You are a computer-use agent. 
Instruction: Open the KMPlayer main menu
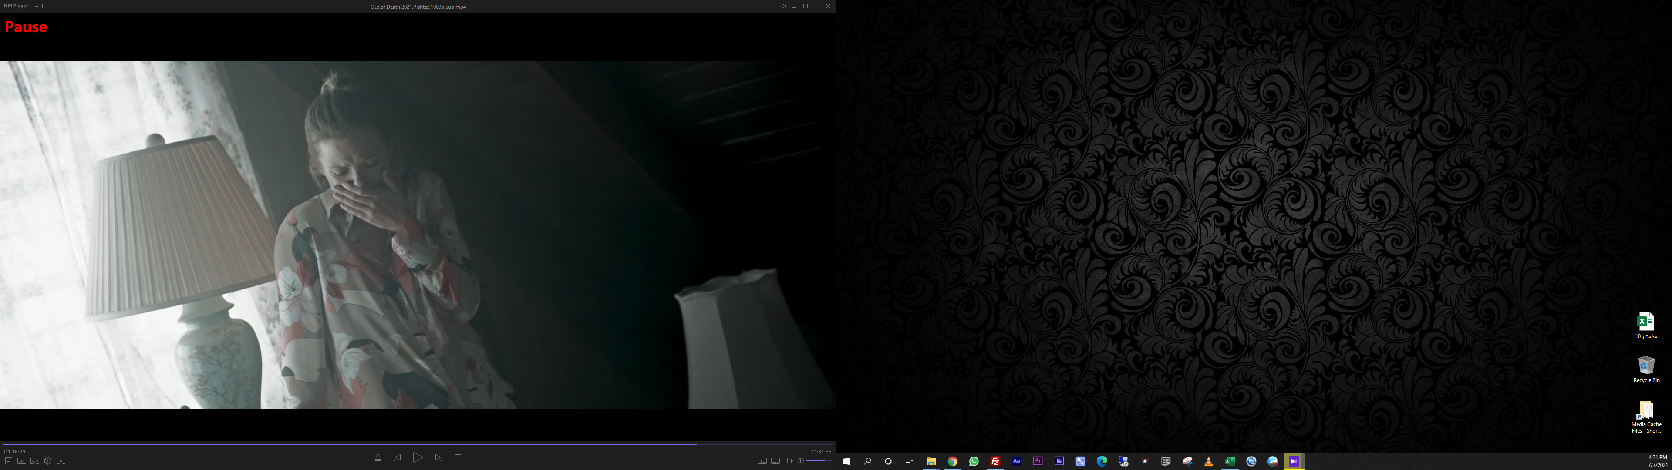coord(16,6)
